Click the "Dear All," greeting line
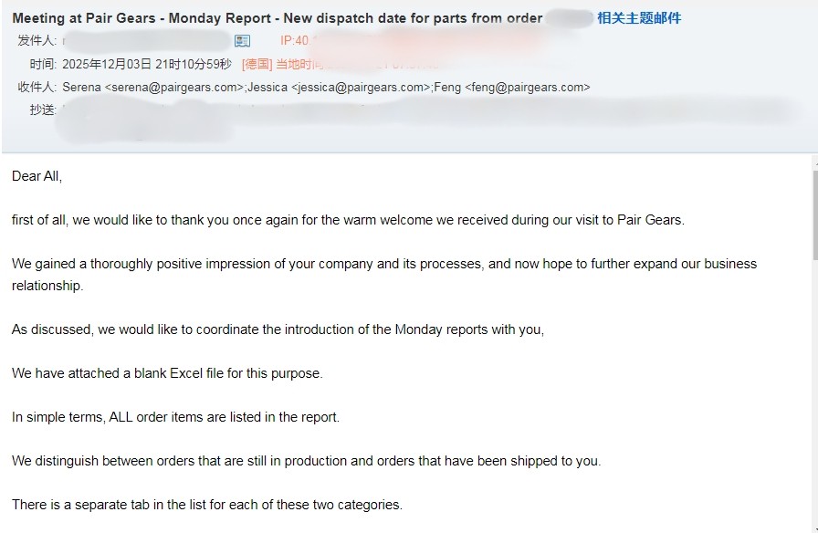818x533 pixels. click(37, 176)
